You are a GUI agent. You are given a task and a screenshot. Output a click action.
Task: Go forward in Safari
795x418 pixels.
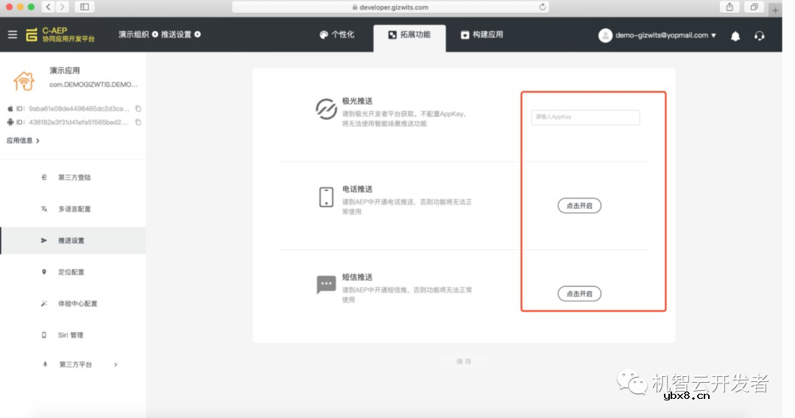coord(63,7)
